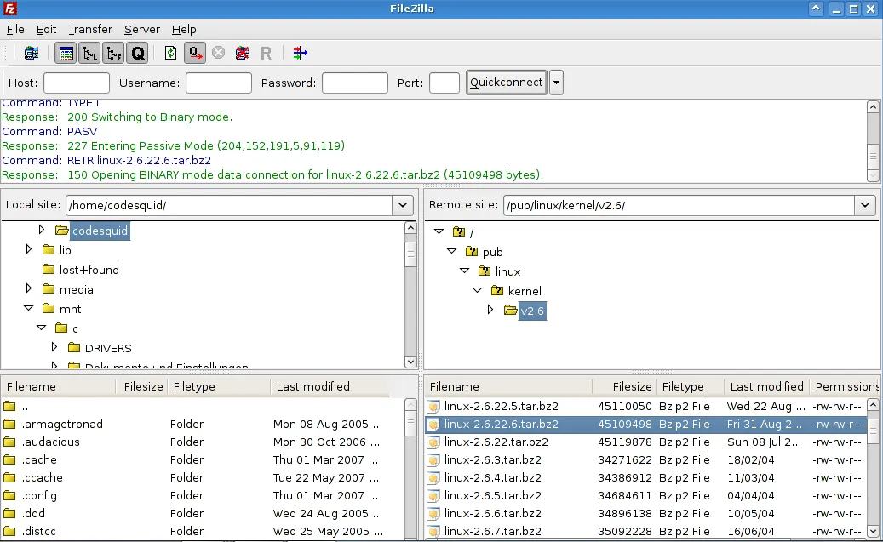This screenshot has width=883, height=542.
Task: Sort remote files by Filesize column
Action: [624, 386]
